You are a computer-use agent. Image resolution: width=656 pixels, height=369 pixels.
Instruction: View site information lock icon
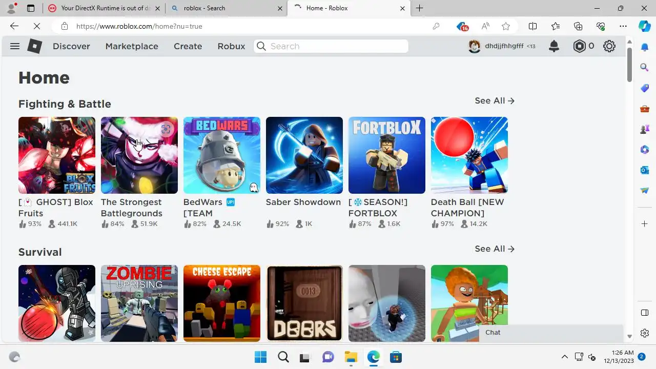[x=65, y=26]
